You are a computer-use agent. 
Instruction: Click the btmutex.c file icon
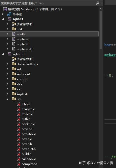coord(18,134)
